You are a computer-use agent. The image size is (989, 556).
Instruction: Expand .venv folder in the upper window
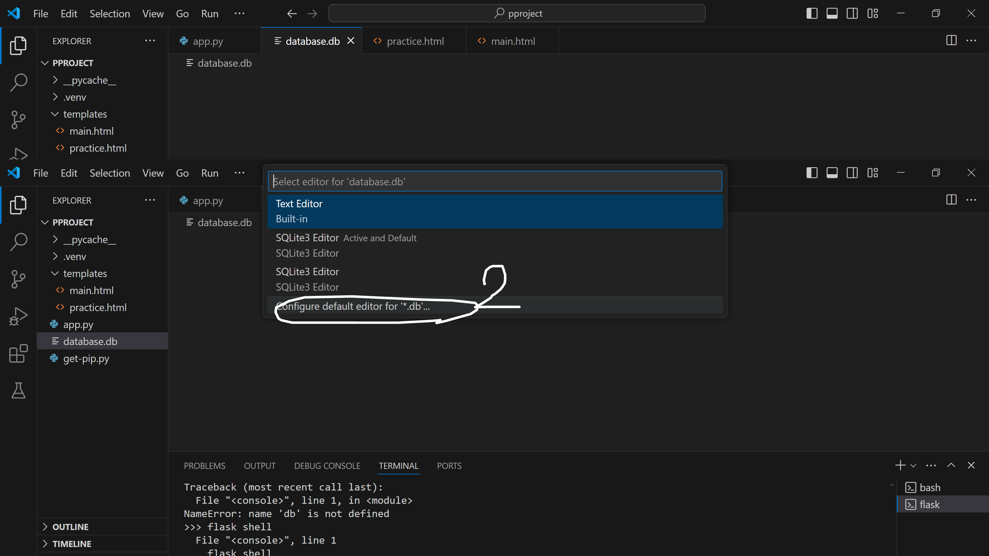point(55,97)
